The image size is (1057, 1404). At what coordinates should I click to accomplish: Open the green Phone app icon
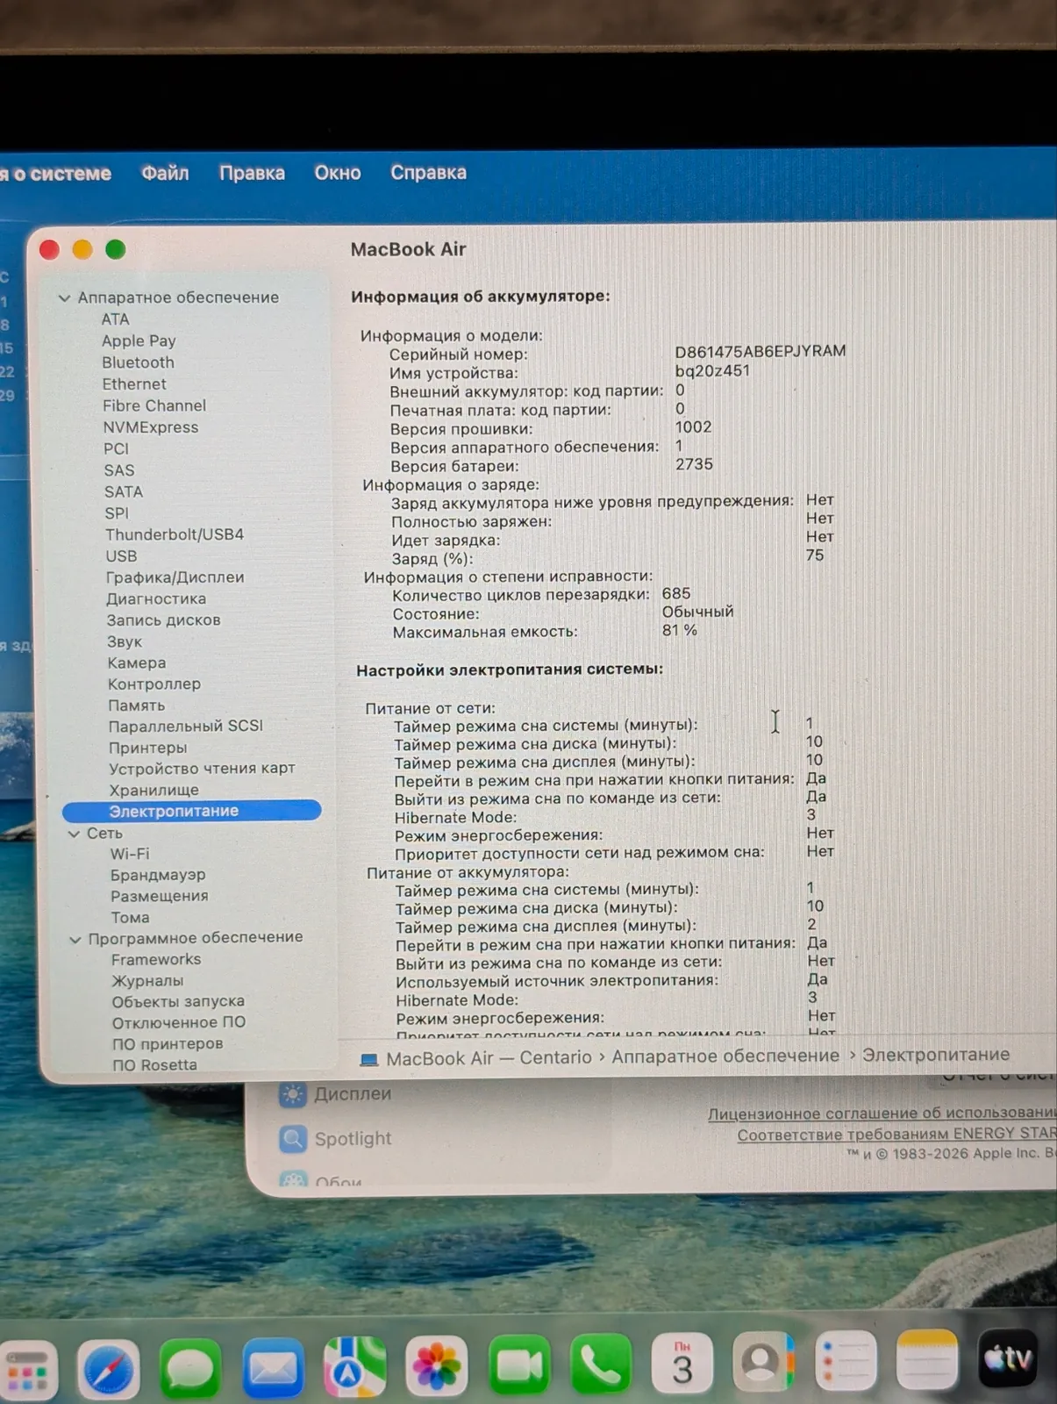pos(601,1365)
